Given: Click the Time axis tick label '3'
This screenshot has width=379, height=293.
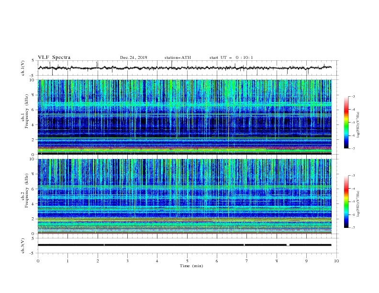Looking at the screenshot, I should 127,261.
